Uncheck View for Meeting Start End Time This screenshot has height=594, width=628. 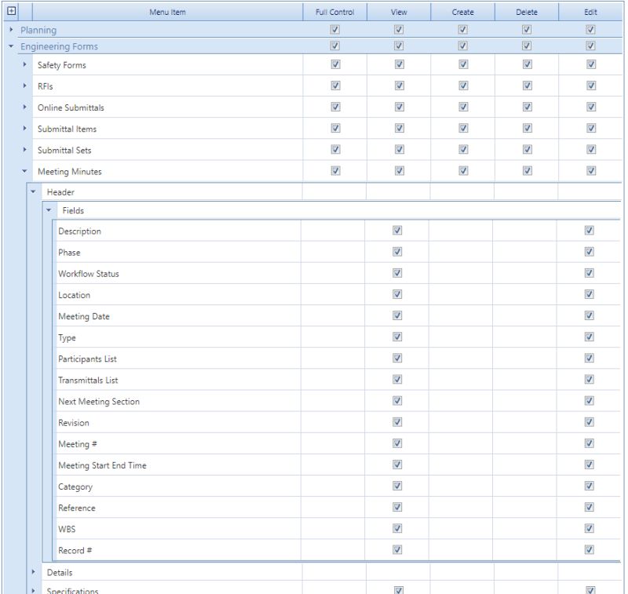397,465
